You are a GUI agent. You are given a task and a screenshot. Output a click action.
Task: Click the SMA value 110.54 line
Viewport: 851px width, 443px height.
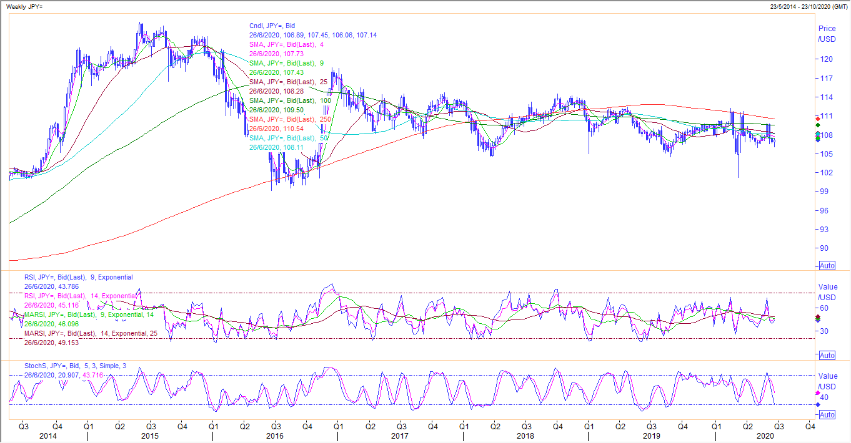pos(276,129)
